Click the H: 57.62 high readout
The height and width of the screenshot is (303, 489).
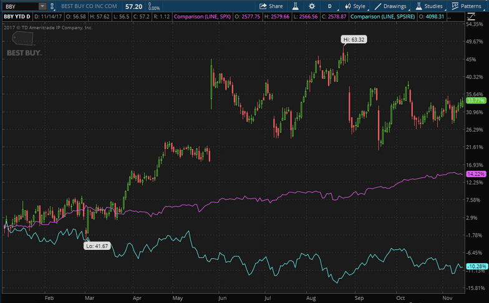[x=100, y=16]
